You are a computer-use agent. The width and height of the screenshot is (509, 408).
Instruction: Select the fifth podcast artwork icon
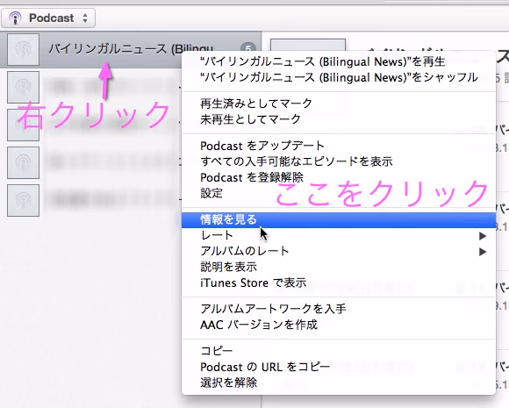(24, 200)
